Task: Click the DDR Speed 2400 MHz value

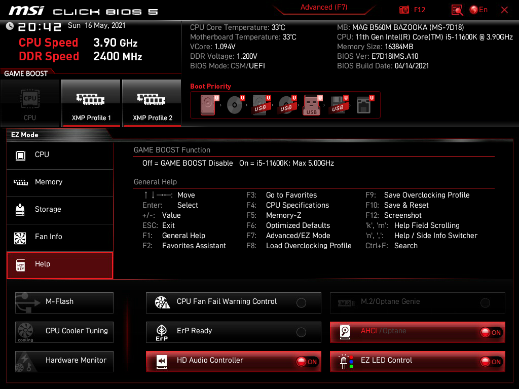Action: (x=118, y=57)
